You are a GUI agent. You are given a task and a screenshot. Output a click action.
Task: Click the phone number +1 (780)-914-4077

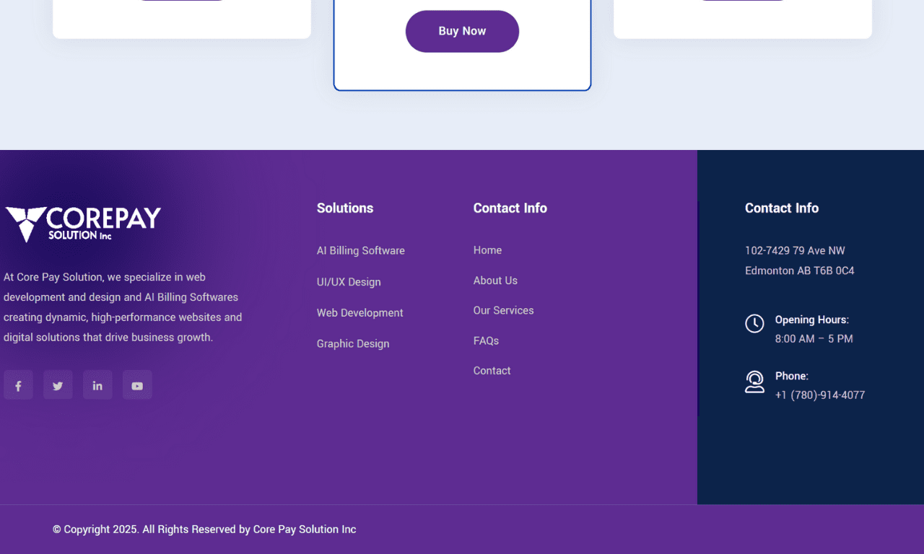pos(819,395)
